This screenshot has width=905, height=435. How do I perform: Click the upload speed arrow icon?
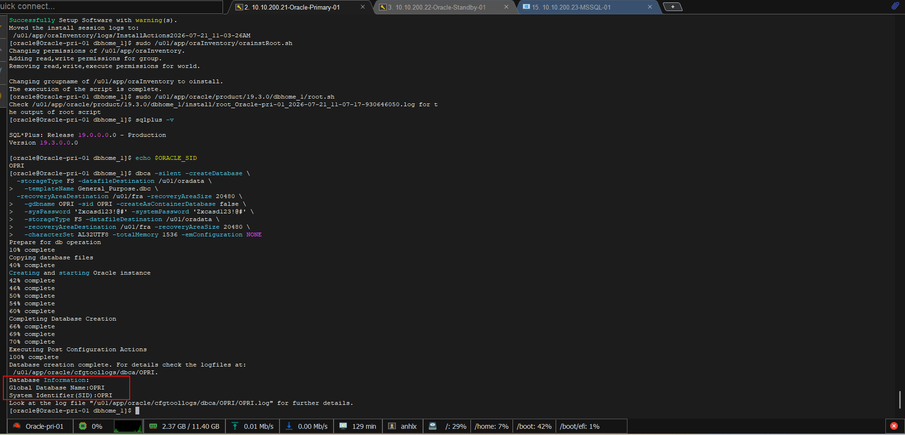(235, 426)
